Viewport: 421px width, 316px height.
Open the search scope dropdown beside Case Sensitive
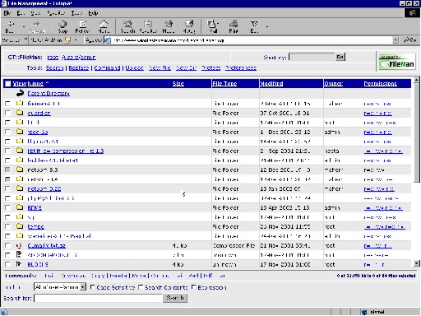(83, 287)
